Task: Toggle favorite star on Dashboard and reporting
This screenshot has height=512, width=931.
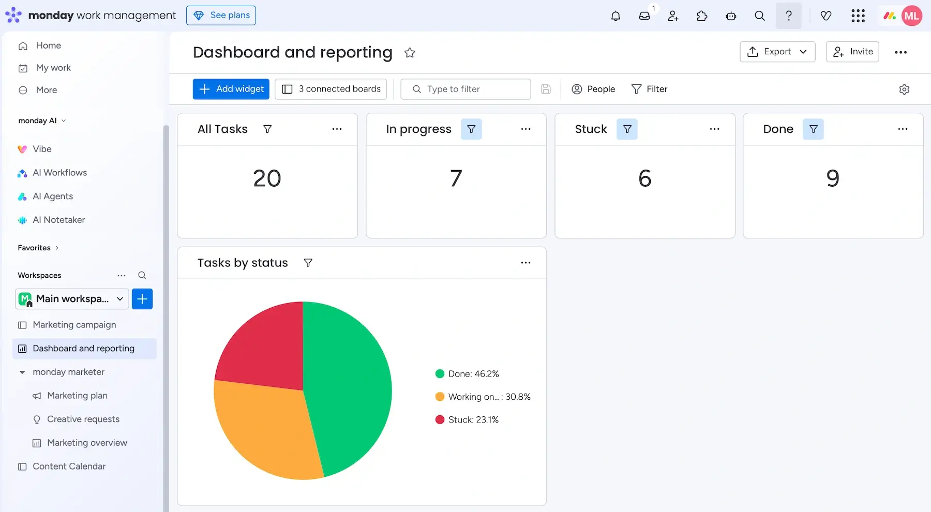Action: [410, 52]
